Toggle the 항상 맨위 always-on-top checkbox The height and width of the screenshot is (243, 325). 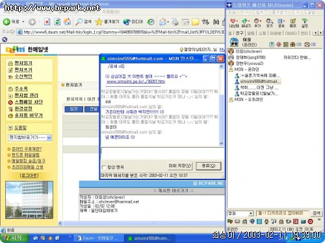(103, 167)
